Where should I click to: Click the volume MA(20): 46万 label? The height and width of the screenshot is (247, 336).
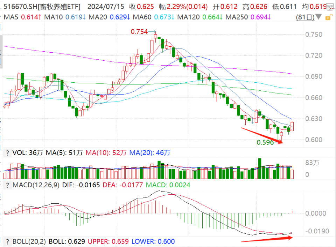point(150,153)
